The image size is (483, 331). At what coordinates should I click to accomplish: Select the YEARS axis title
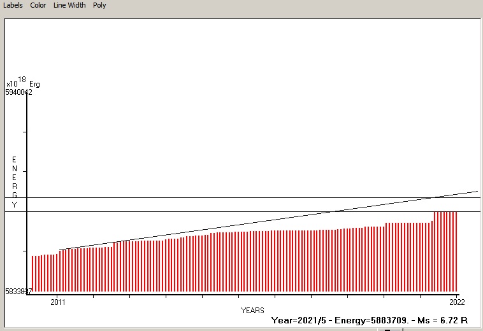click(x=253, y=310)
